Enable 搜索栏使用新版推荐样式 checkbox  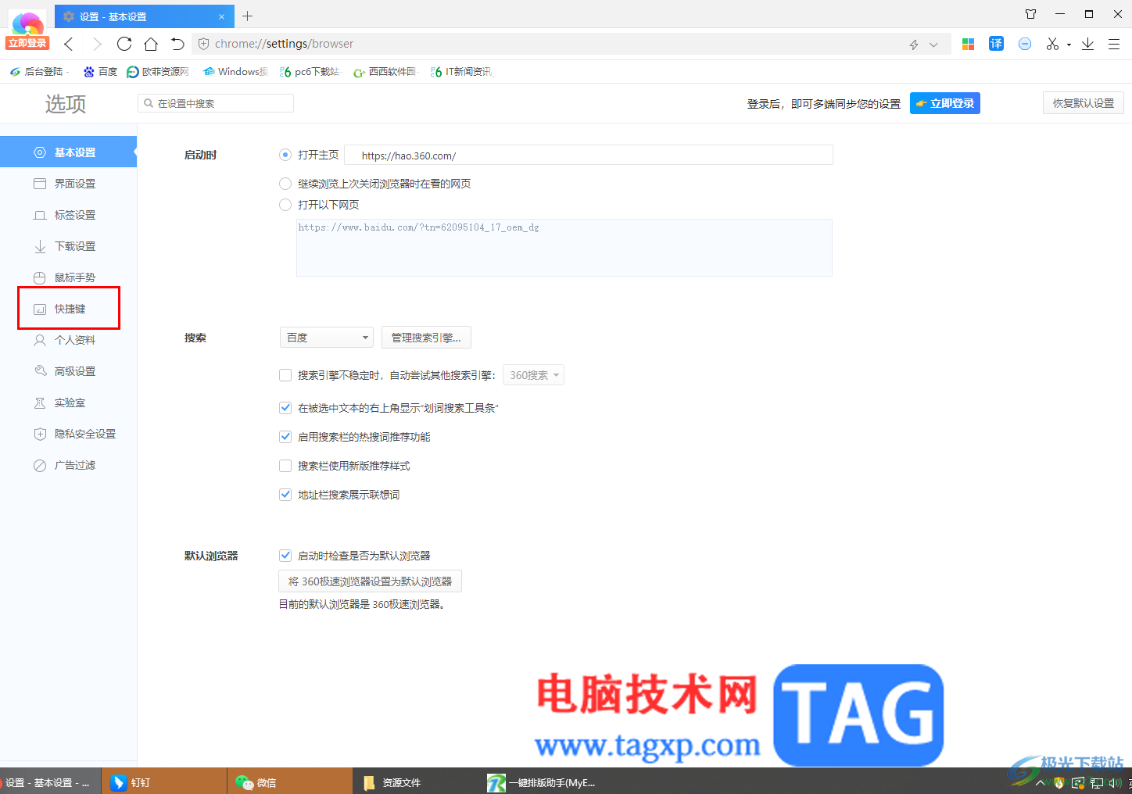[x=285, y=466]
